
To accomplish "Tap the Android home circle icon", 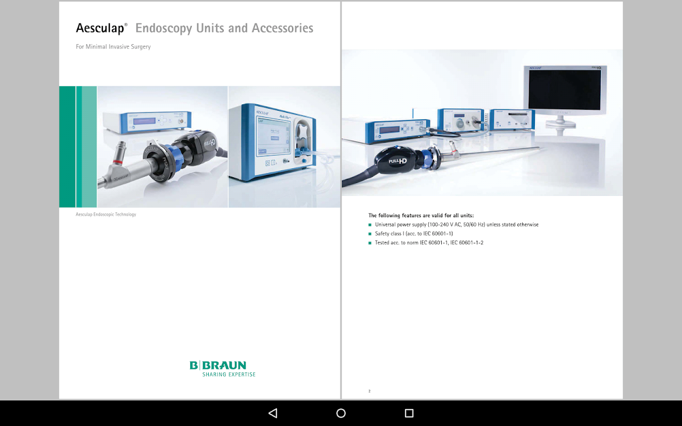I will (341, 413).
